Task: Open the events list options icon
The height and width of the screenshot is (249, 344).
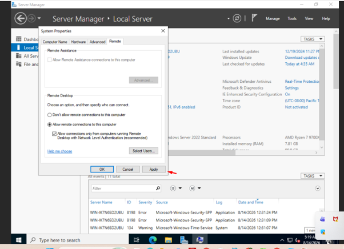Action: click(x=173, y=188)
